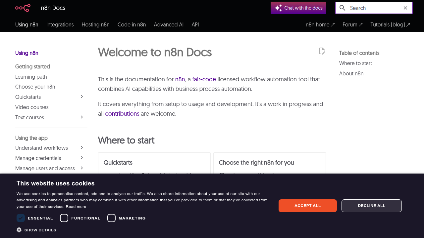424x238 pixels.
Task: Click the Using n8n sidebar heading
Action: [x=27, y=53]
